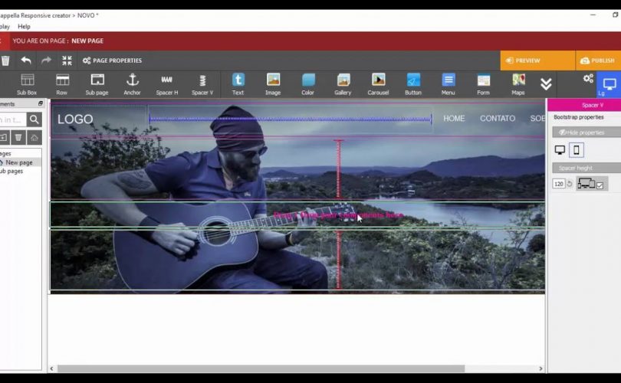Insert a Form element
Image resolution: width=621 pixels, height=383 pixels.
483,83
